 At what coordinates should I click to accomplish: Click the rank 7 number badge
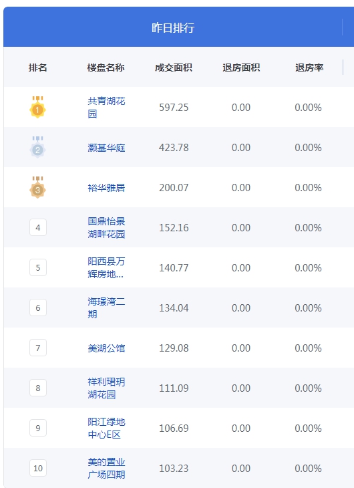coord(38,348)
